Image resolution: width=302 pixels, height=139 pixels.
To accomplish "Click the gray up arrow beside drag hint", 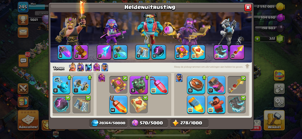I will pos(247,67).
